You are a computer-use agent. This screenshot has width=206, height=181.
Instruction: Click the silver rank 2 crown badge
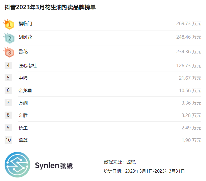point(9,38)
